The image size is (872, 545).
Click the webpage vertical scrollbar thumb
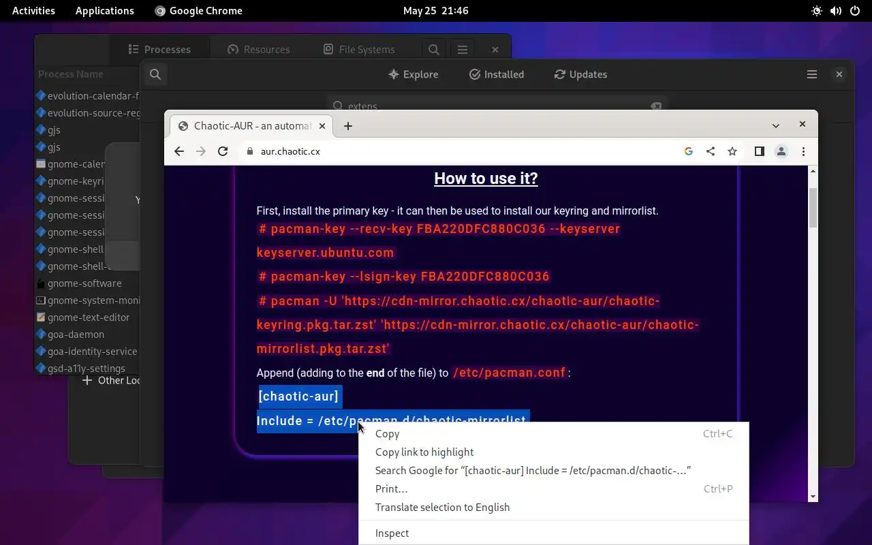pyautogui.click(x=812, y=208)
